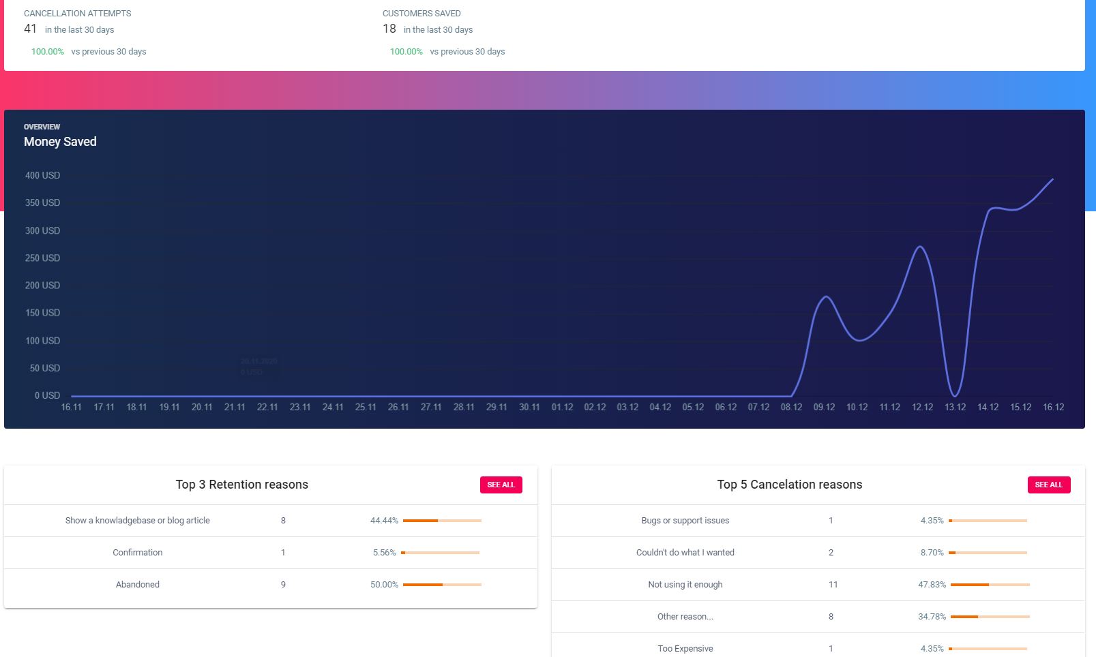Click the 13.12 date label on chart
1096x657 pixels.
coord(955,407)
